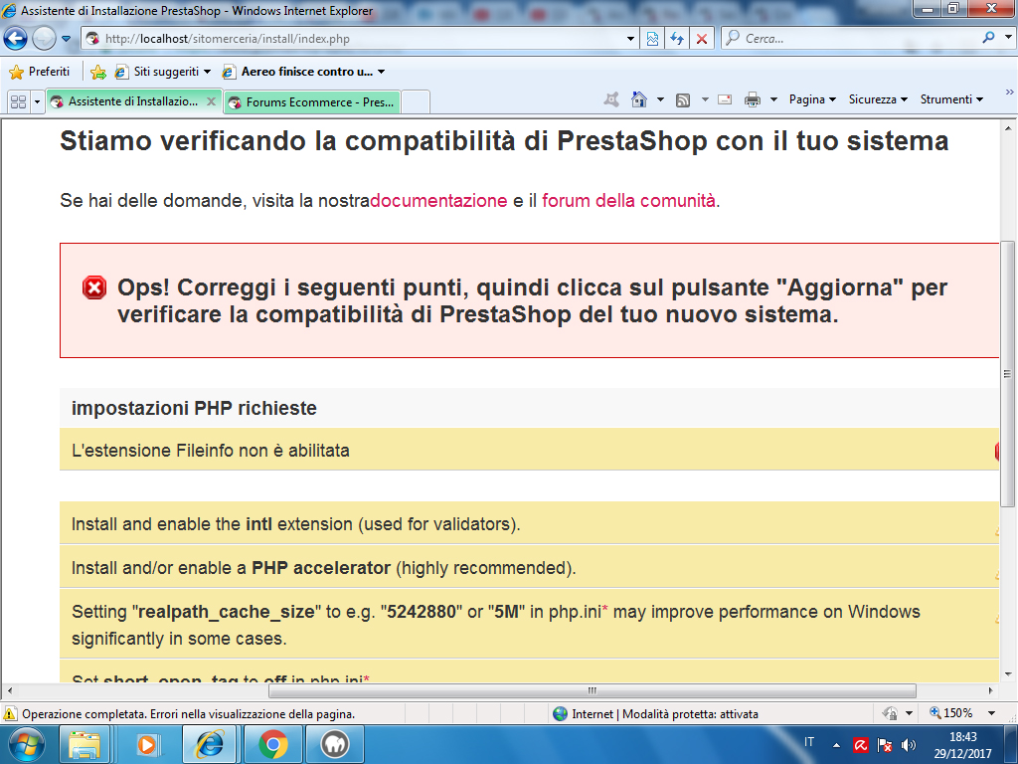Expand the Home button dropdown arrow
Image resolution: width=1018 pixels, height=764 pixels.
tap(660, 99)
